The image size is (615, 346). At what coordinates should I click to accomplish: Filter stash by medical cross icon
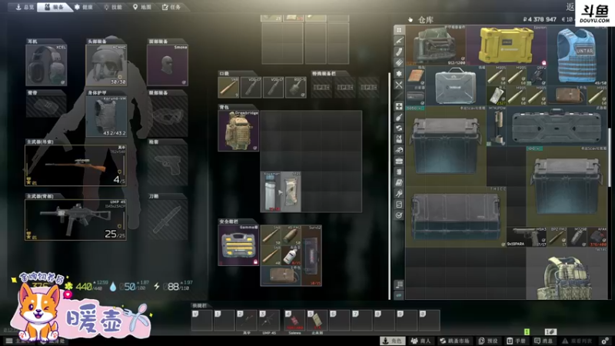(x=399, y=106)
